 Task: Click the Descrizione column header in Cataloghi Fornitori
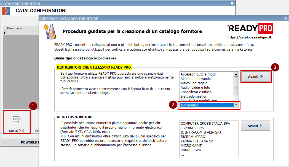pos(23,28)
